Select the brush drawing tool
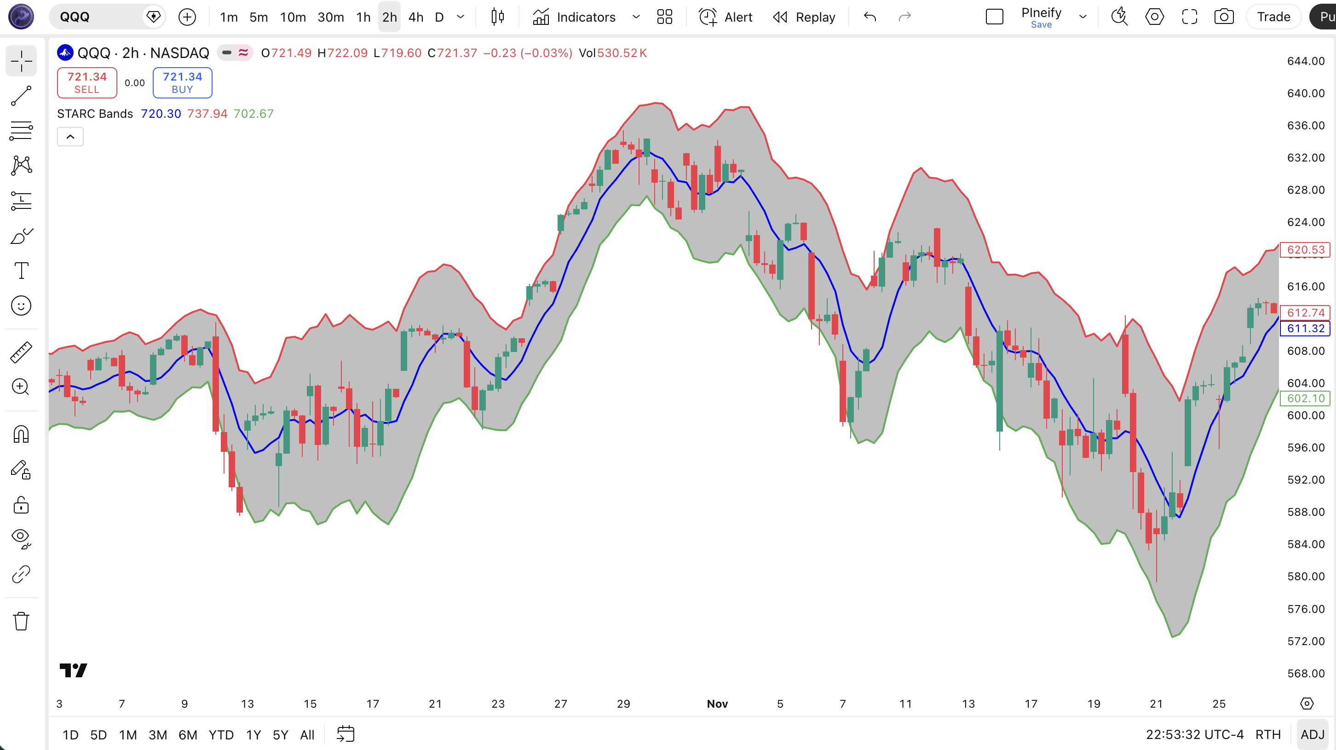Screen dimensions: 1336x750 tap(21, 236)
